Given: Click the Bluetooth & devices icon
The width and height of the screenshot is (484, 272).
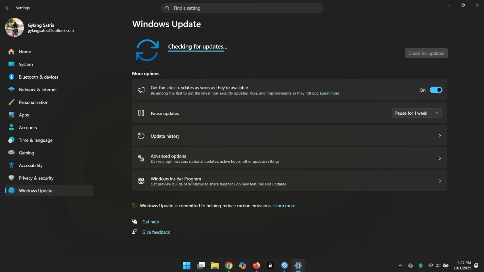Looking at the screenshot, I should (x=11, y=77).
